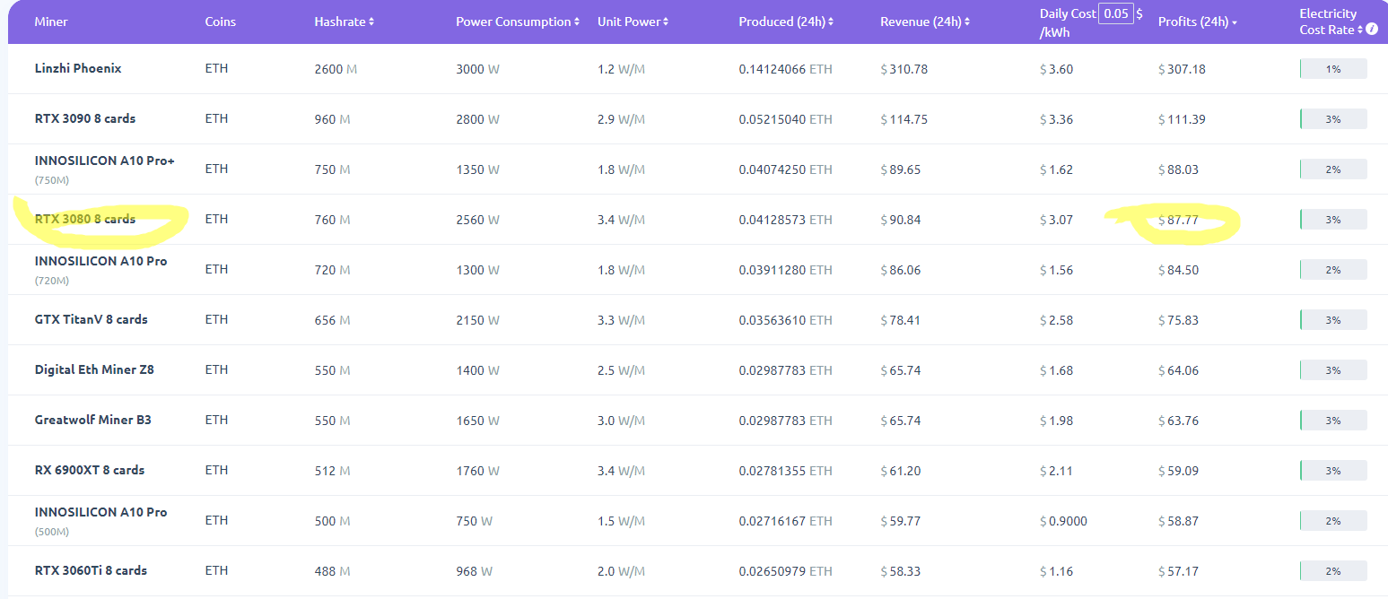
Task: Sort by Electricity Cost Rate arrows
Action: 1360,30
